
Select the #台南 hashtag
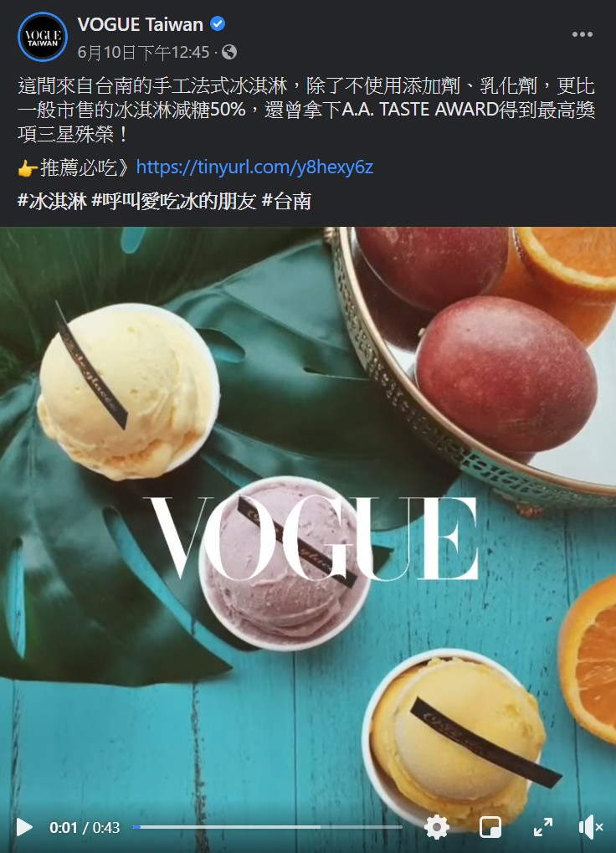coord(286,201)
